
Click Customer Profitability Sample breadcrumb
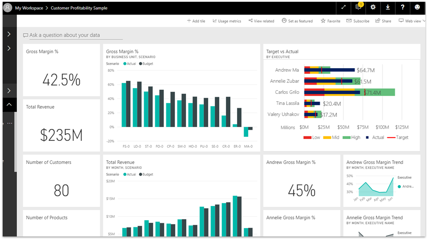(79, 8)
